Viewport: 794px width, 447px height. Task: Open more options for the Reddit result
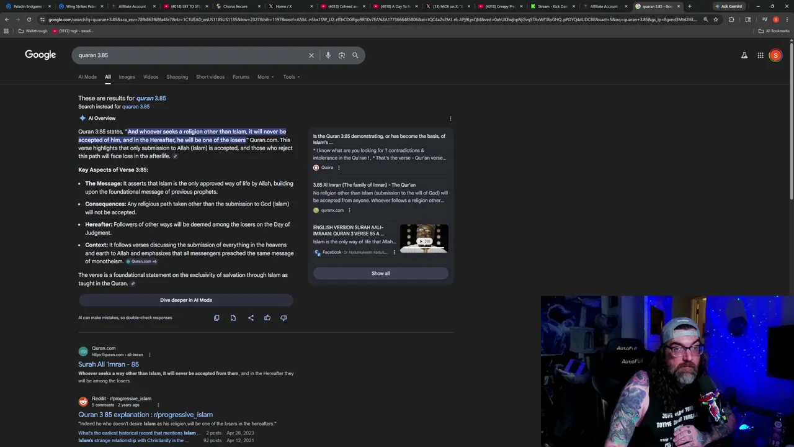(158, 405)
